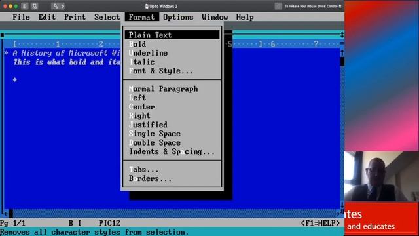Image resolution: width=419 pixels, height=236 pixels.
Task: Open the Edit menu
Action: 47,17
